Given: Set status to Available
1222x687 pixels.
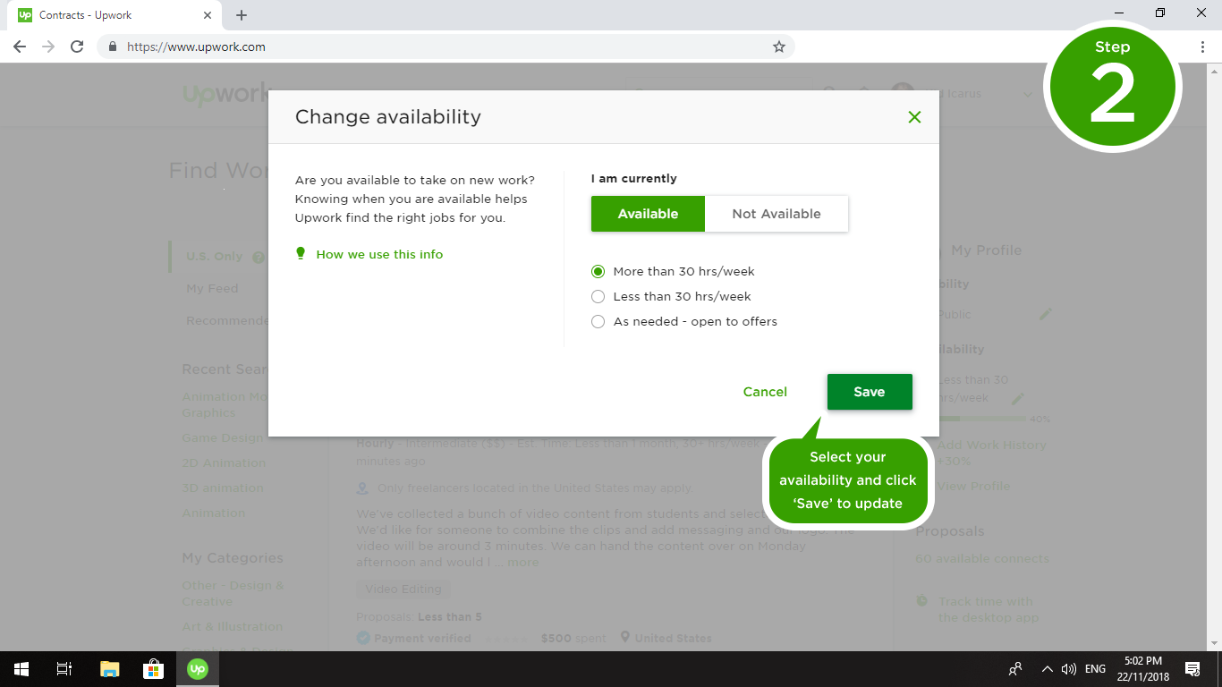Looking at the screenshot, I should pos(648,214).
